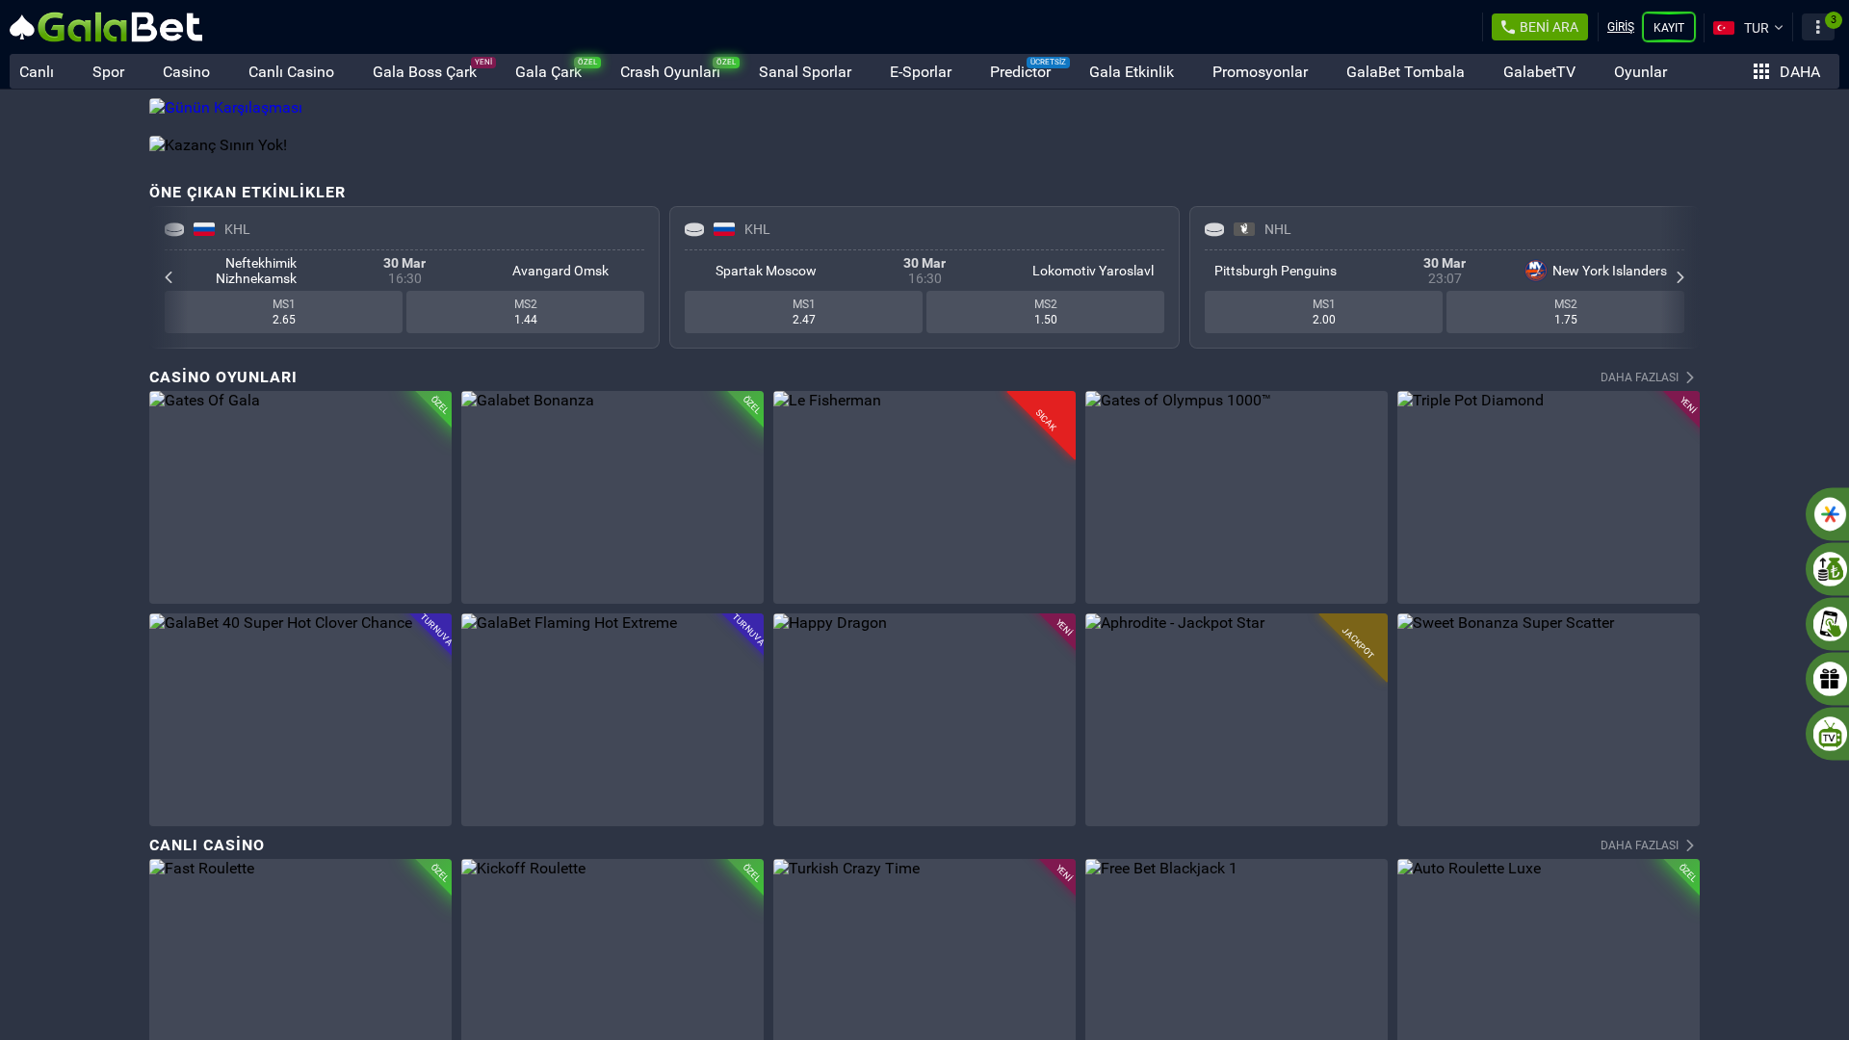Select MS2 1.44 odds for Avangard Omsk
The height and width of the screenshot is (1040, 1849).
[525, 312]
